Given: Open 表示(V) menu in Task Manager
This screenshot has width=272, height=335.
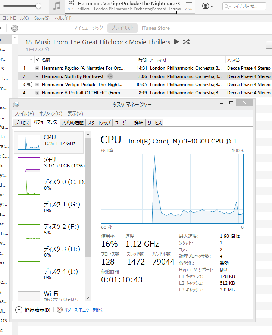Looking at the screenshot, I should (x=75, y=114).
